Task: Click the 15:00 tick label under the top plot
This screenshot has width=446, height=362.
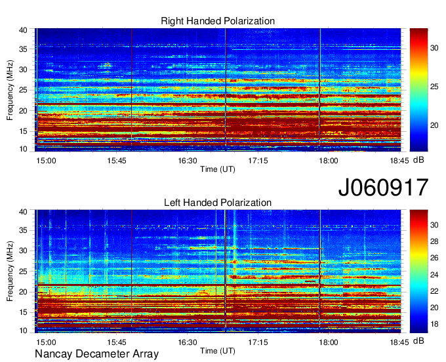Action: [47, 161]
